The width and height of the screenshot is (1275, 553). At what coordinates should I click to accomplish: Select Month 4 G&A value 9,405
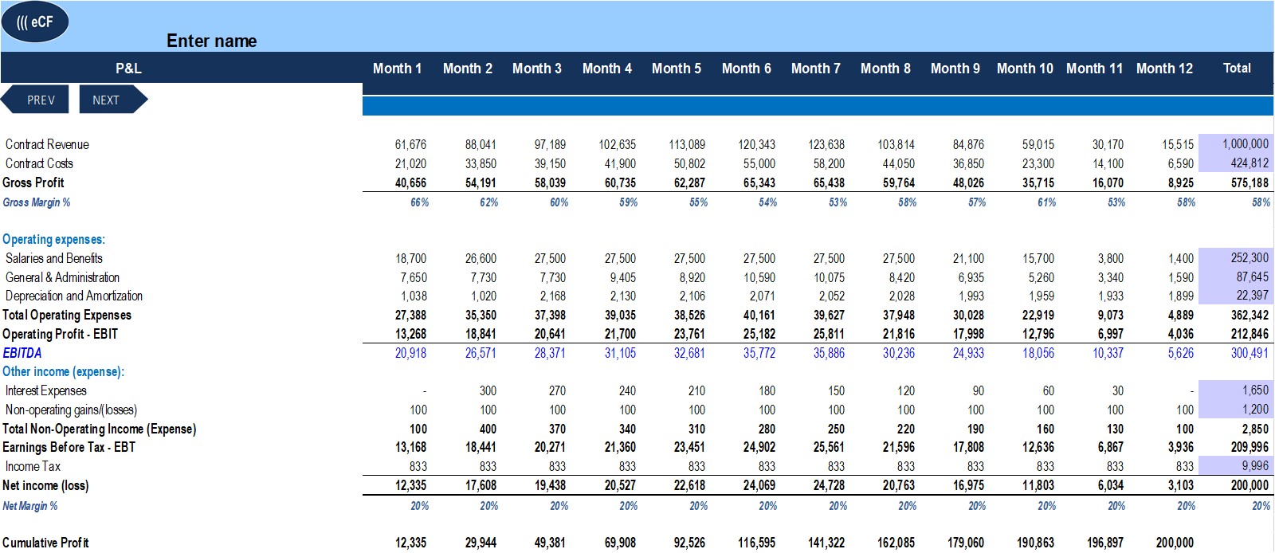(x=622, y=277)
